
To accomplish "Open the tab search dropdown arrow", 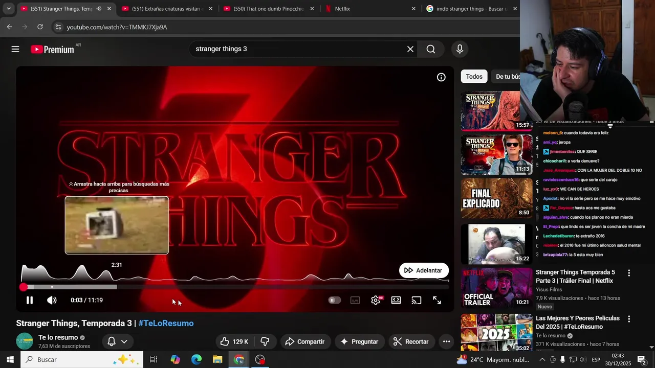I will [9, 9].
